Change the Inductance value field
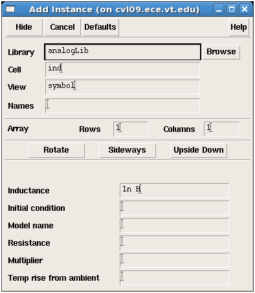This screenshot has height=293, width=255. [174, 190]
